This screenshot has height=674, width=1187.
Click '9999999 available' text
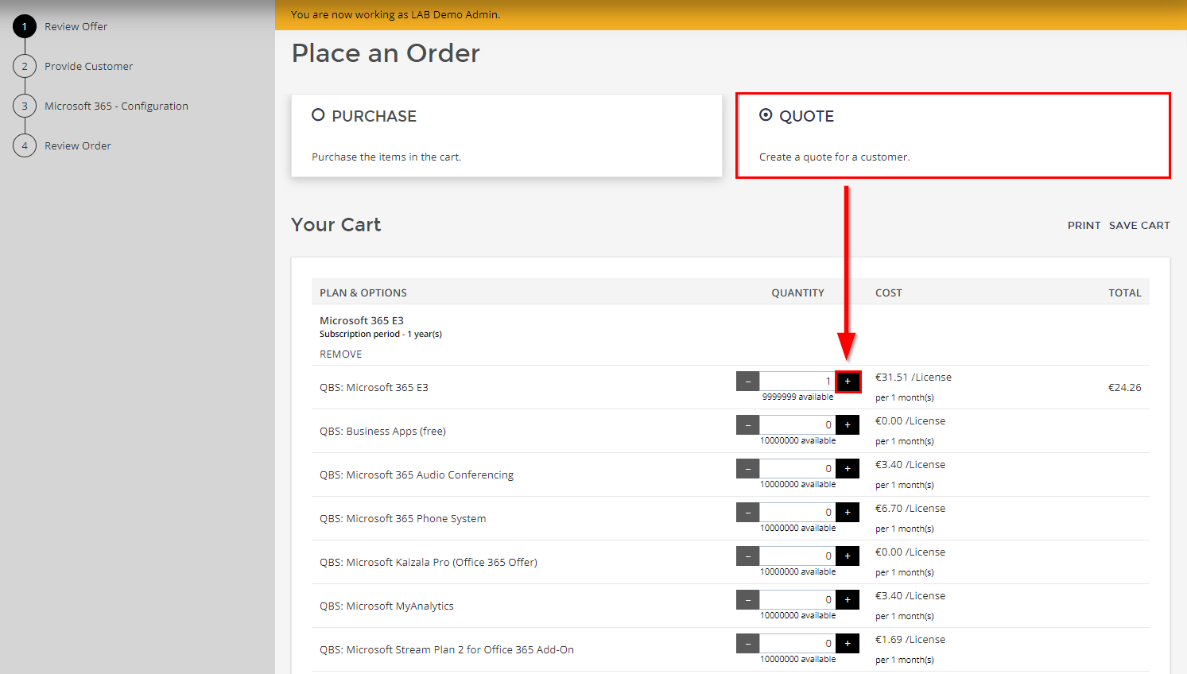(x=797, y=397)
